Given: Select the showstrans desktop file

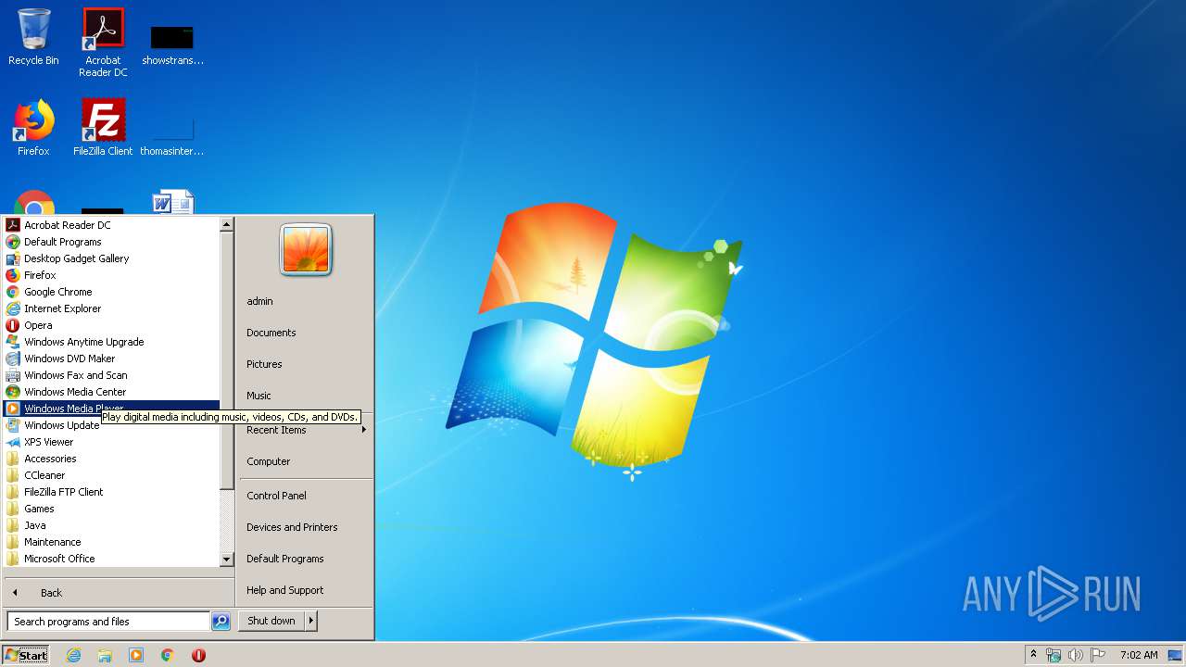Looking at the screenshot, I should pos(172,44).
